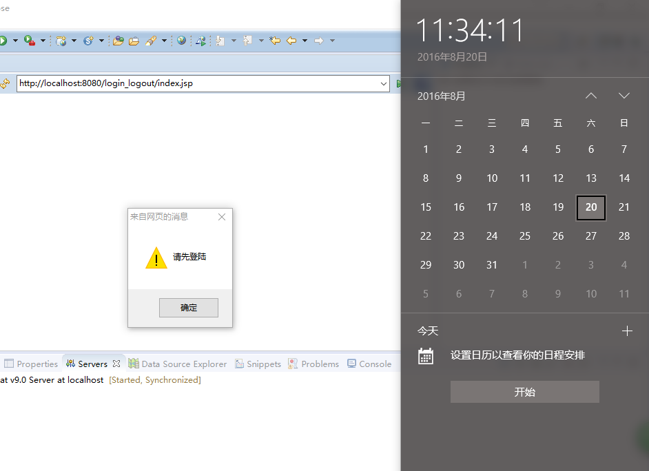Click the 2016年8月 month header
The height and width of the screenshot is (471, 649).
[441, 96]
